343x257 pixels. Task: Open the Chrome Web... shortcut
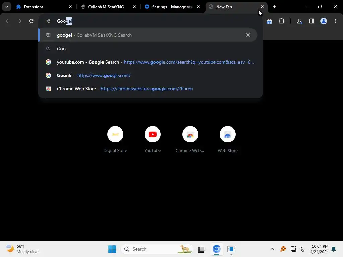point(190,139)
